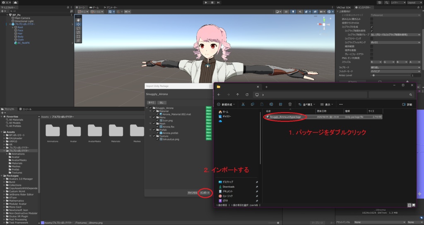Click the Cancel button in Import Unity Package

click(x=193, y=193)
